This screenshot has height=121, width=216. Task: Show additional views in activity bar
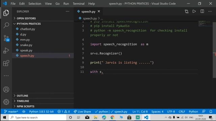pos(6,76)
